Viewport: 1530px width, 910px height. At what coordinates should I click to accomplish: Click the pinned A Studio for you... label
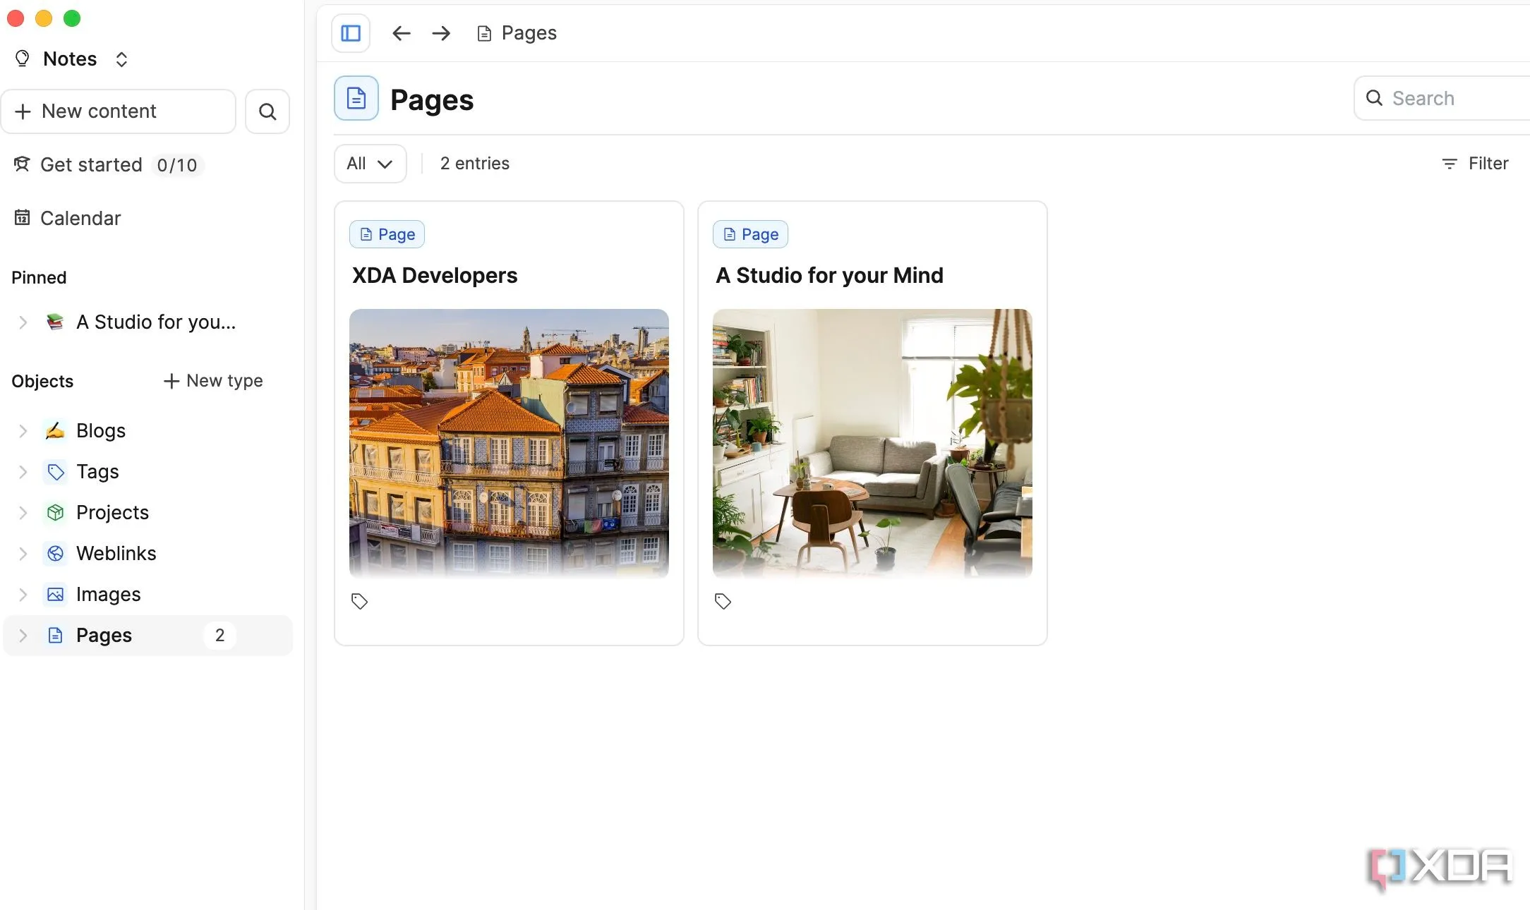point(156,322)
